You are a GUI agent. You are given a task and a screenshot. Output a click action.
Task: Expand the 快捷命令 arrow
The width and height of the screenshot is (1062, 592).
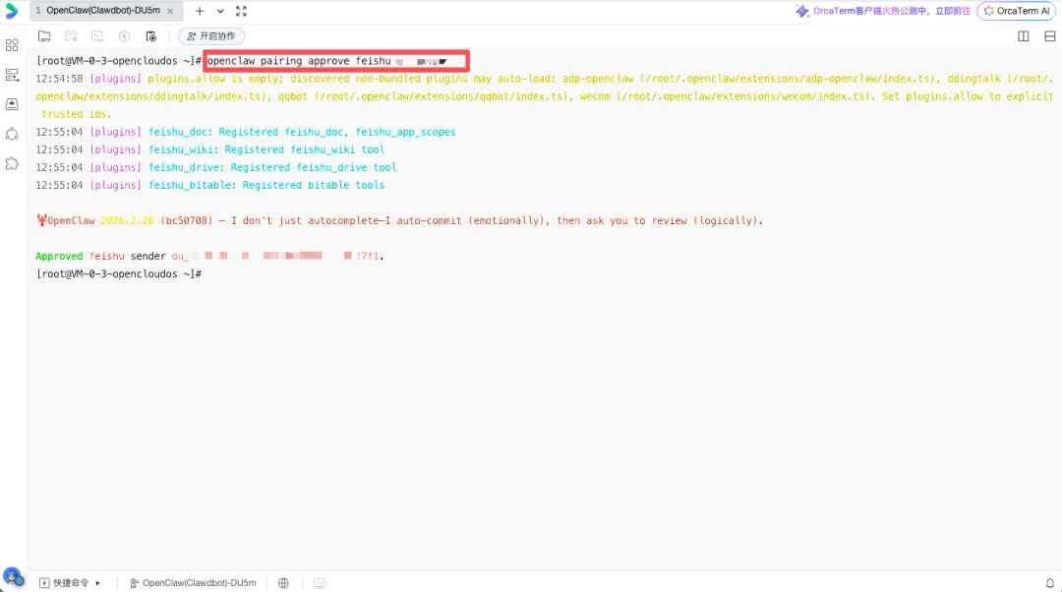(98, 582)
